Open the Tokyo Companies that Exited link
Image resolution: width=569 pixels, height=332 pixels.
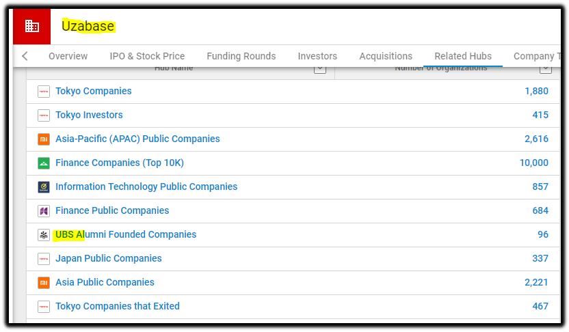(118, 306)
